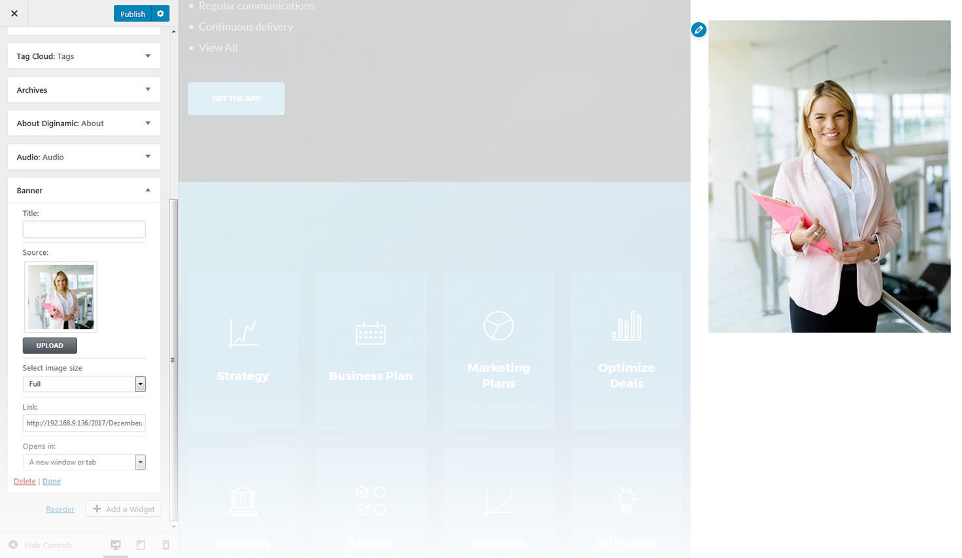Click the Continuous delivery list item

[x=246, y=27]
